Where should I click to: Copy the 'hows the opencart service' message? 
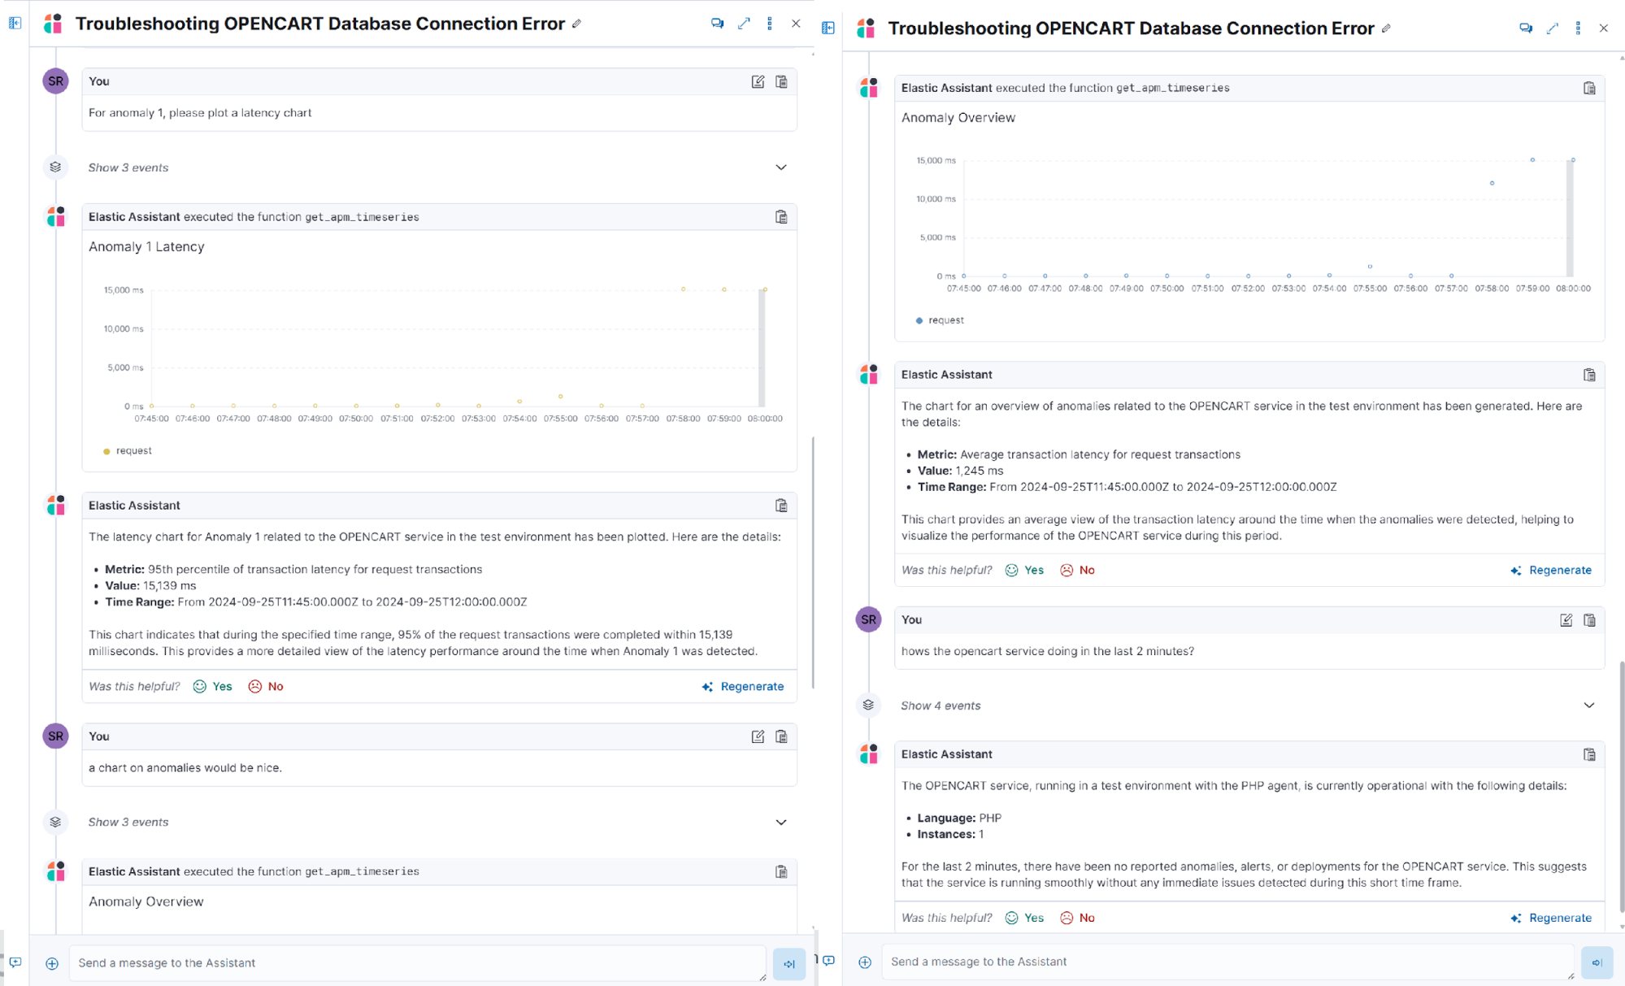tap(1589, 620)
